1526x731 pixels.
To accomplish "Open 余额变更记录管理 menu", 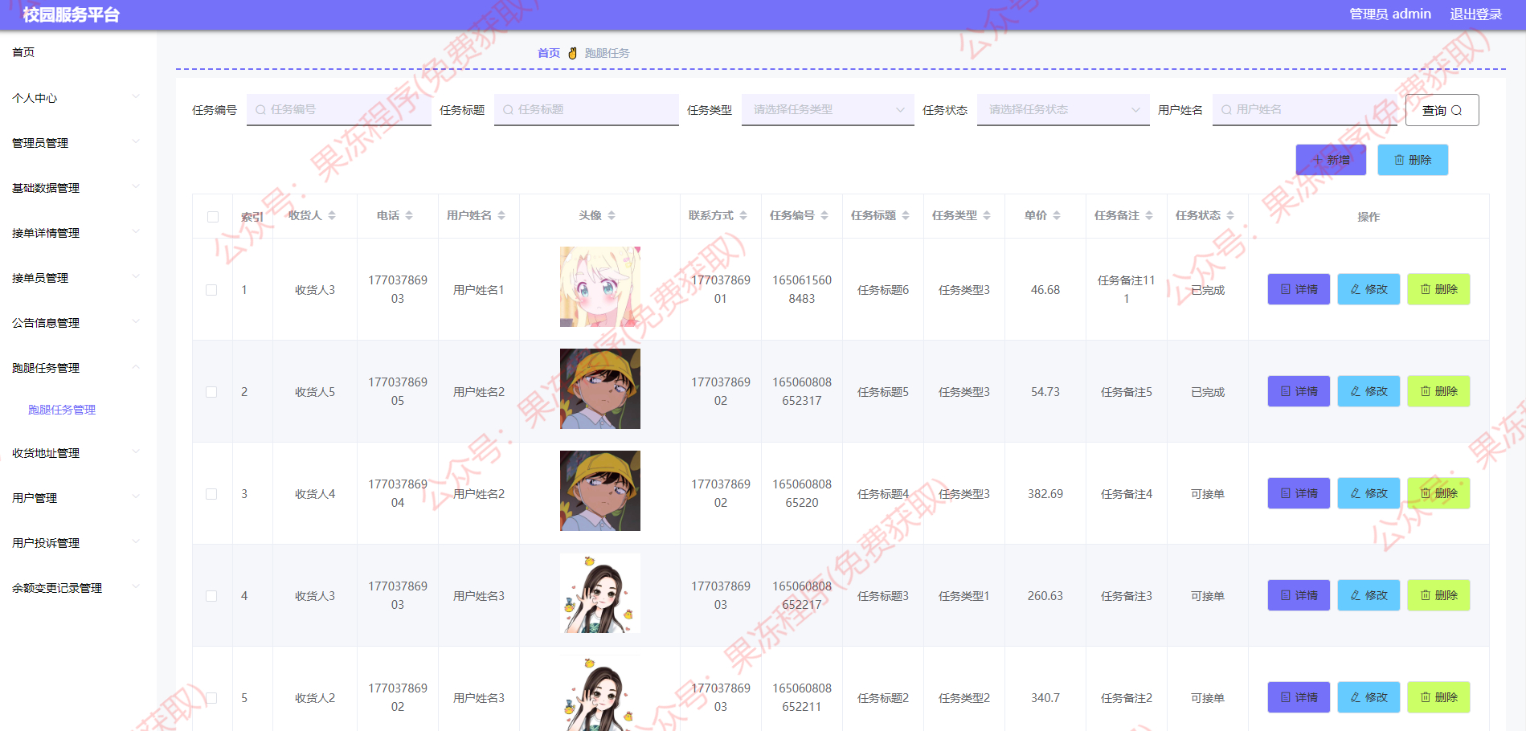I will pyautogui.click(x=76, y=588).
